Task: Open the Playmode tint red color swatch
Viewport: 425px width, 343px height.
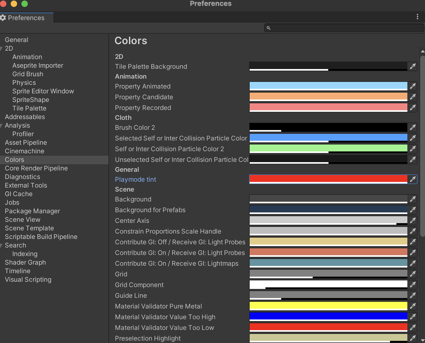Action: (x=328, y=179)
